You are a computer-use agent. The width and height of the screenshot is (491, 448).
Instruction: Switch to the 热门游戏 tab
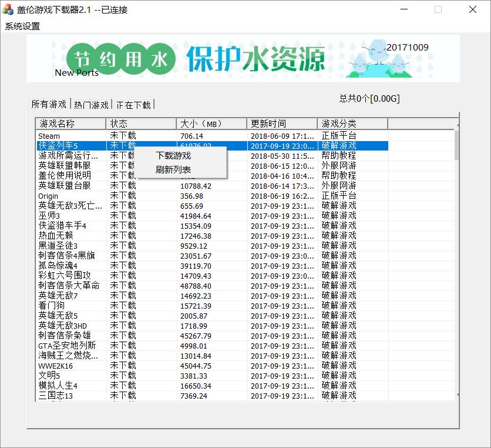91,105
